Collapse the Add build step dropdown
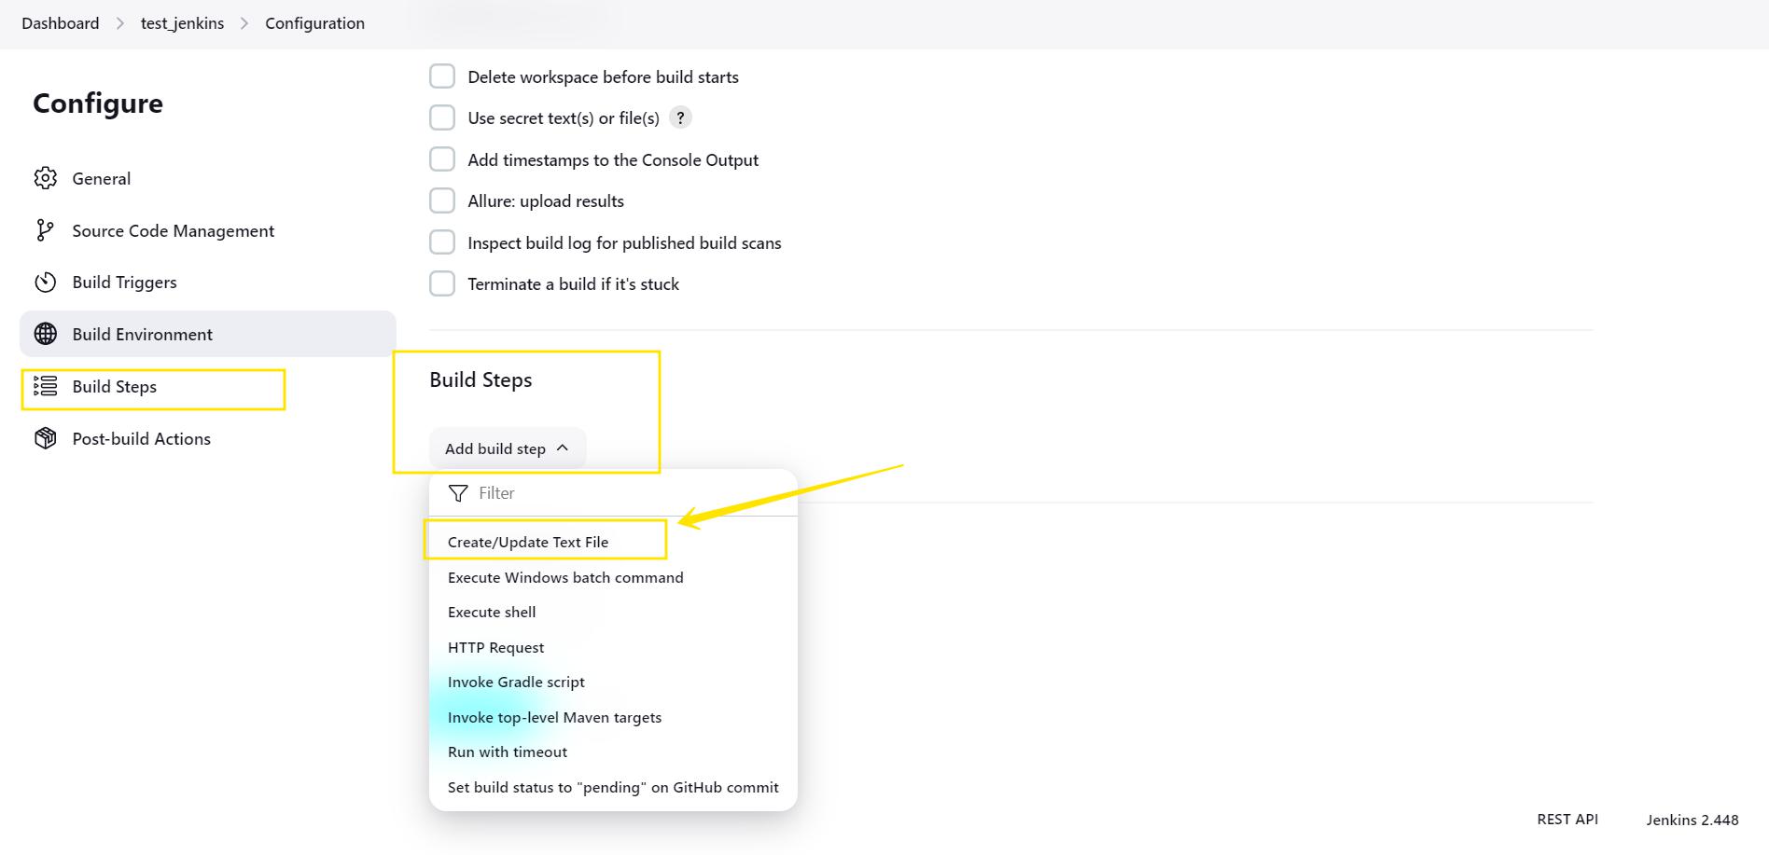This screenshot has width=1769, height=855. pos(508,448)
